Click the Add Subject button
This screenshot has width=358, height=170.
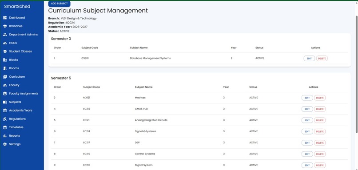[60, 4]
